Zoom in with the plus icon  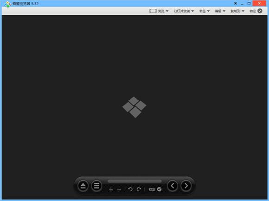[111, 189]
